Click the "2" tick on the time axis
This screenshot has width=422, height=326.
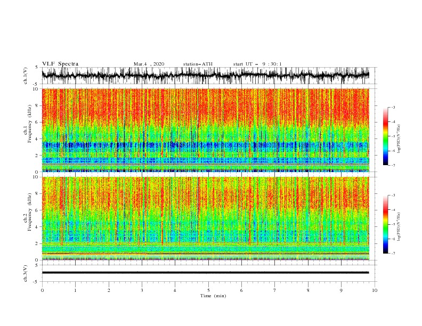(x=109, y=290)
